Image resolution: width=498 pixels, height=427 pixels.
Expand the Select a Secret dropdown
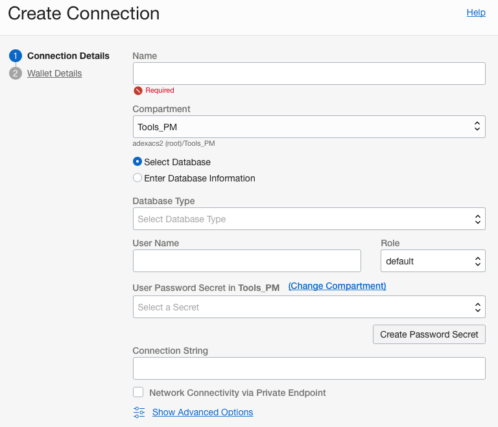(x=309, y=307)
